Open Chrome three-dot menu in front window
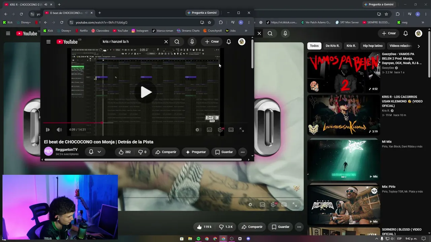The height and width of the screenshot is (242, 431). tap(249, 23)
